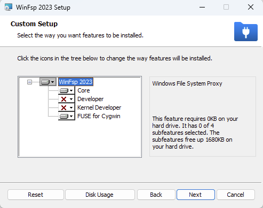Image resolution: width=263 pixels, height=208 pixels.
Task: Click the installer title bar icon
Action: (x=9, y=7)
